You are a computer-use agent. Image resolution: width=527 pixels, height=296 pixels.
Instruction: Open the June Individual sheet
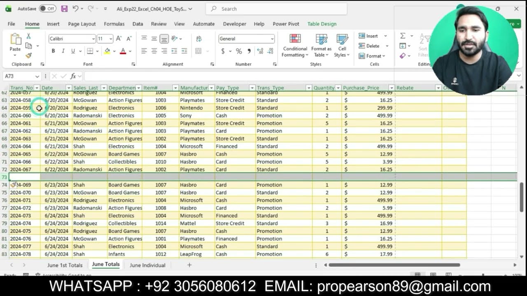(147, 265)
